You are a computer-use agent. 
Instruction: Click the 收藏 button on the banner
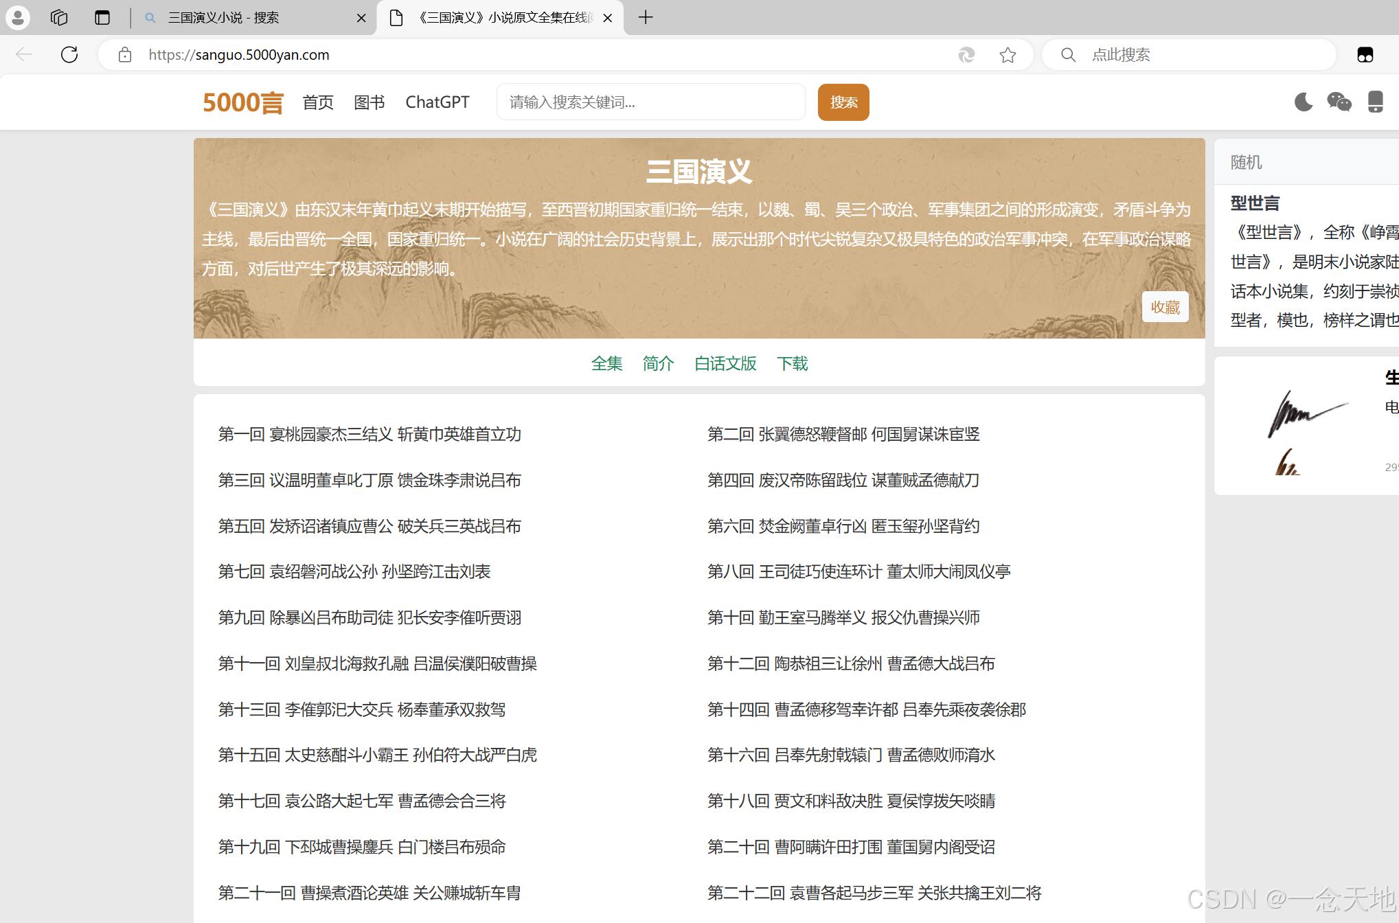coord(1165,307)
